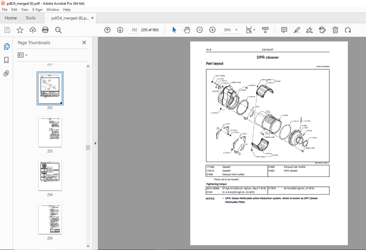Open the E-Sign menu
Screen dimensions: 366x250
pos(37,9)
